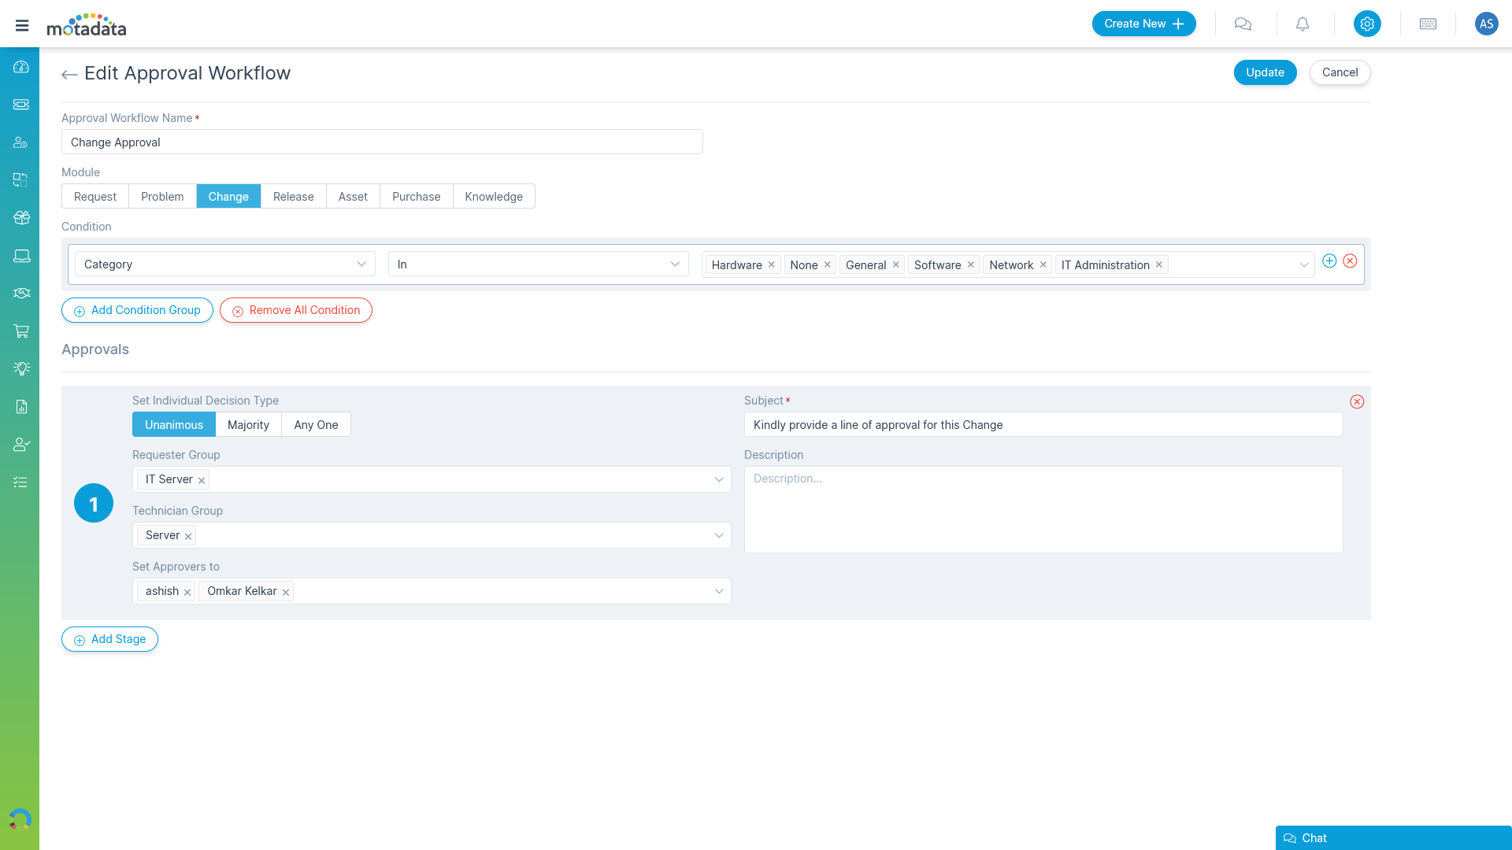Expand the Requester Group dropdown

pos(719,479)
